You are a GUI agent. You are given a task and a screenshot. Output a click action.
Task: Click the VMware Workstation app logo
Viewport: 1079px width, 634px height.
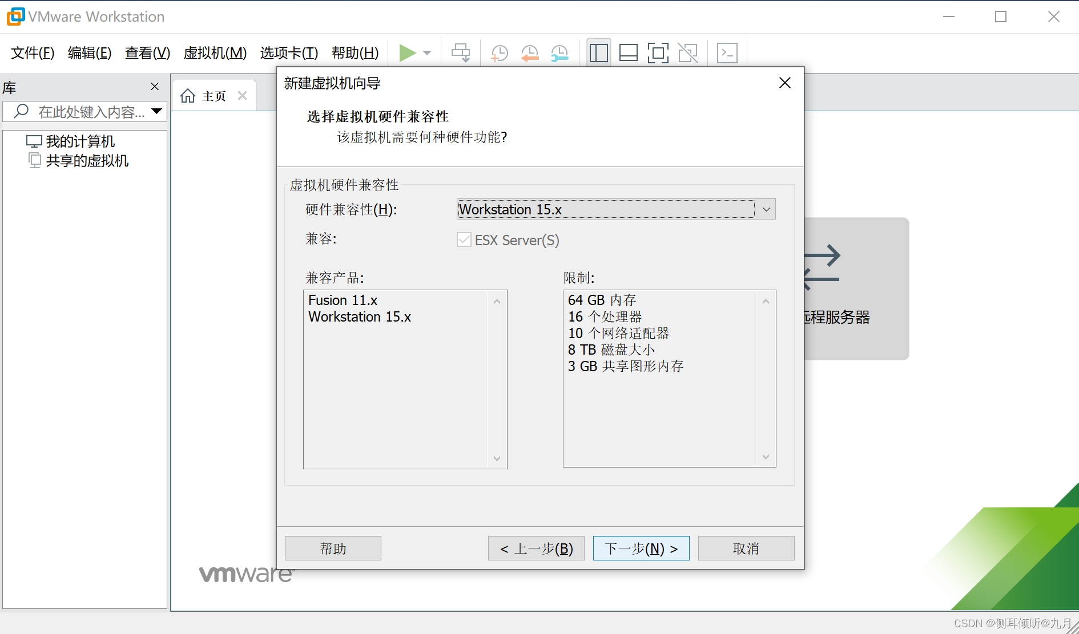[x=15, y=17]
